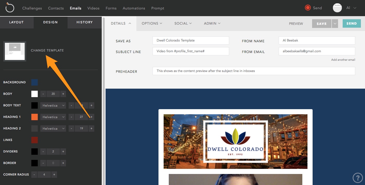Image resolution: width=365 pixels, height=185 pixels.
Task: Click the SAVE AS name field
Action: (191, 40)
